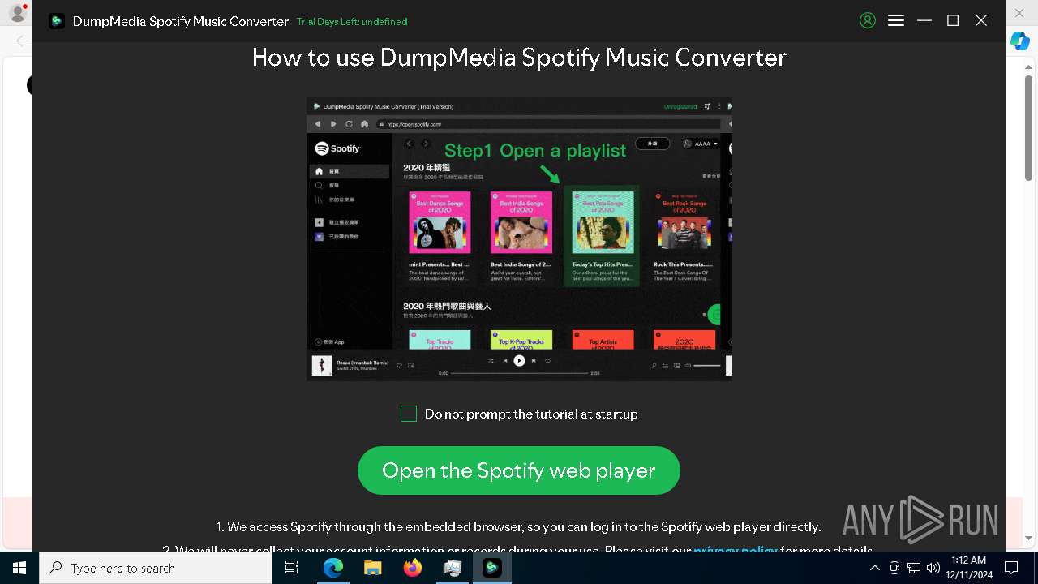The width and height of the screenshot is (1038, 584).
Task: Click the DumpMedia icon on taskbar
Action: pyautogui.click(x=491, y=568)
